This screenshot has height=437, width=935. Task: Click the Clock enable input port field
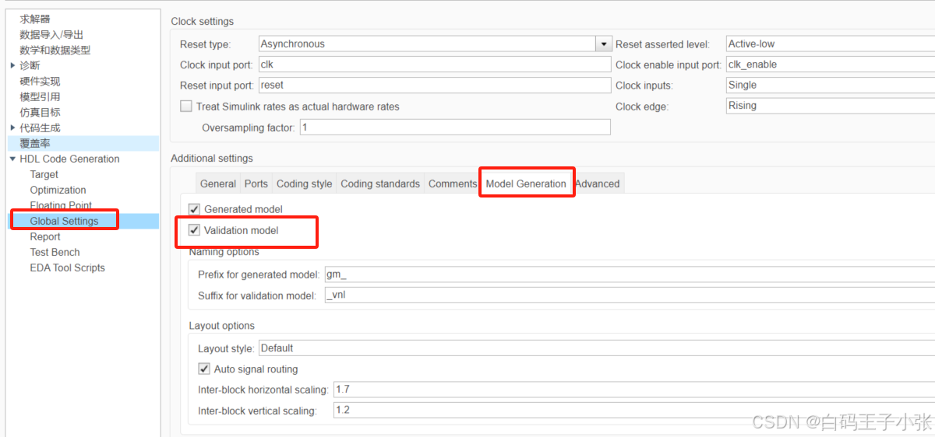pos(831,65)
